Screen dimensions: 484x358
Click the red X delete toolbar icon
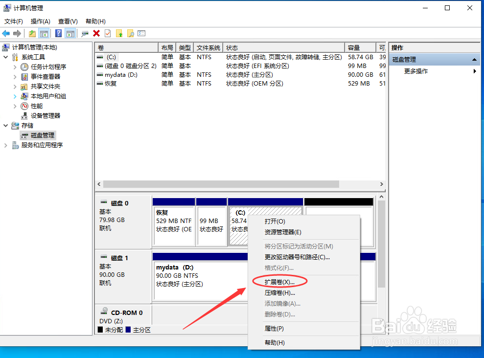pos(96,33)
